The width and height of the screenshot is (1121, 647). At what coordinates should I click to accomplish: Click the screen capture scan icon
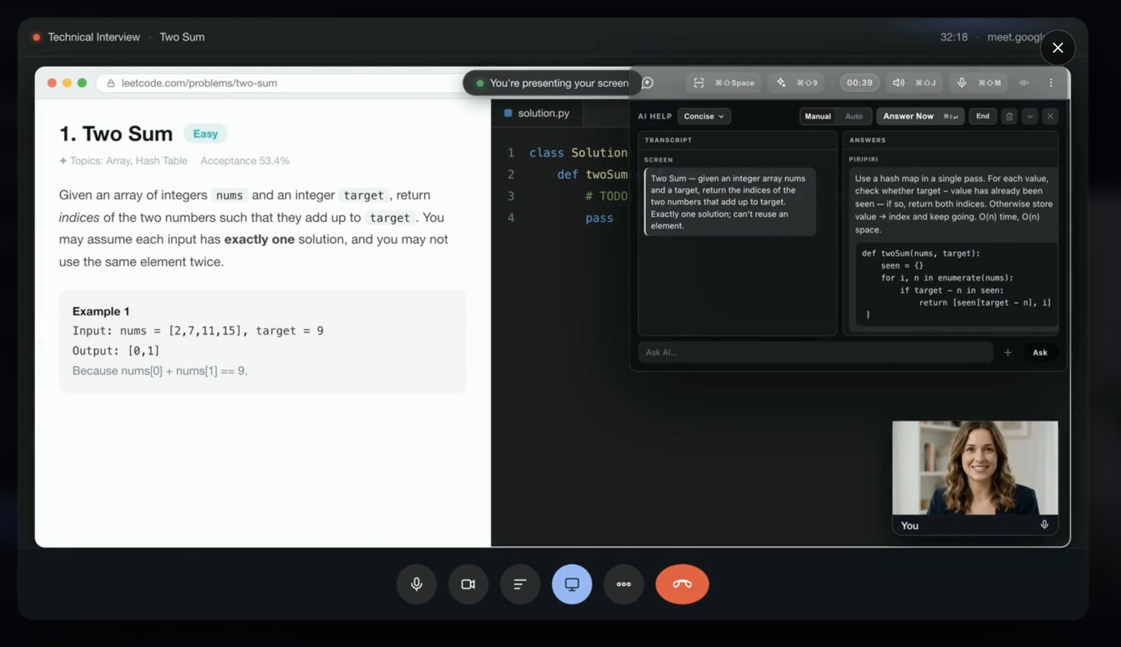(x=698, y=83)
